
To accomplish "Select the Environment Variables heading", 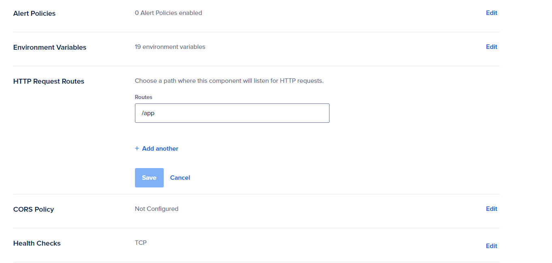I will pyautogui.click(x=50, y=47).
